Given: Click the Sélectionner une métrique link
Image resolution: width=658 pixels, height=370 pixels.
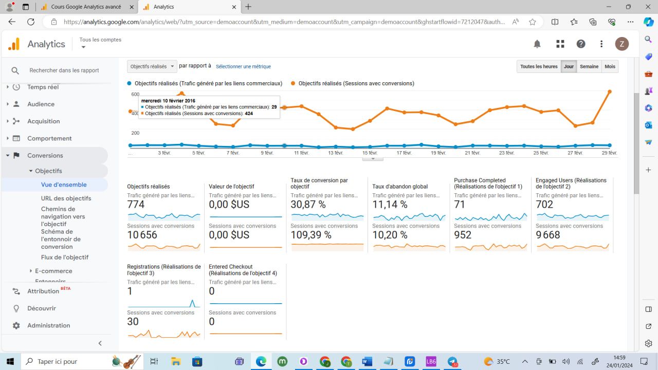Looking at the screenshot, I should click(x=243, y=66).
